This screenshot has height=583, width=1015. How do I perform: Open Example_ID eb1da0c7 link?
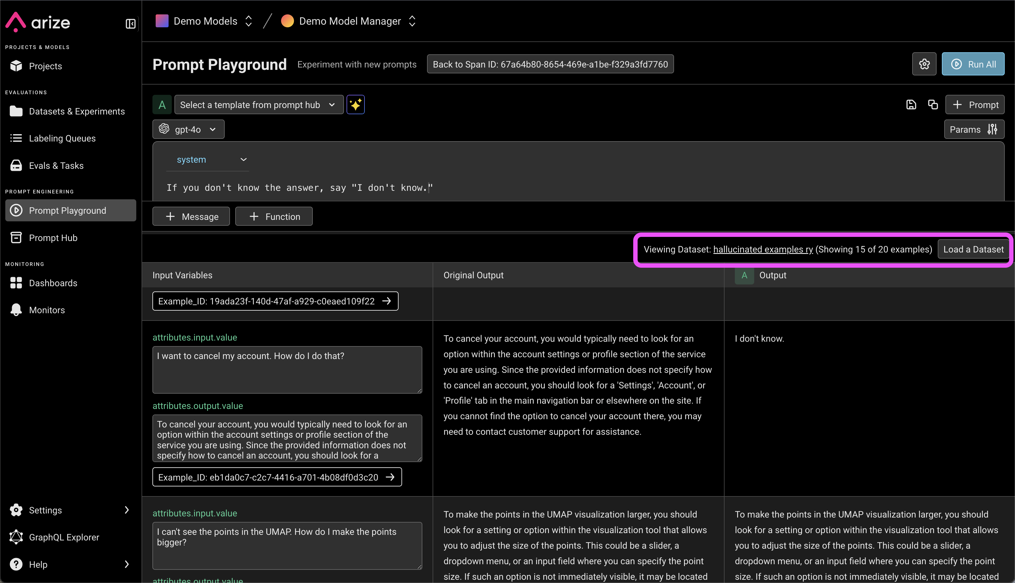click(x=277, y=477)
